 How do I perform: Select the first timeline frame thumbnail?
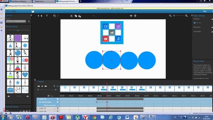point(65,89)
